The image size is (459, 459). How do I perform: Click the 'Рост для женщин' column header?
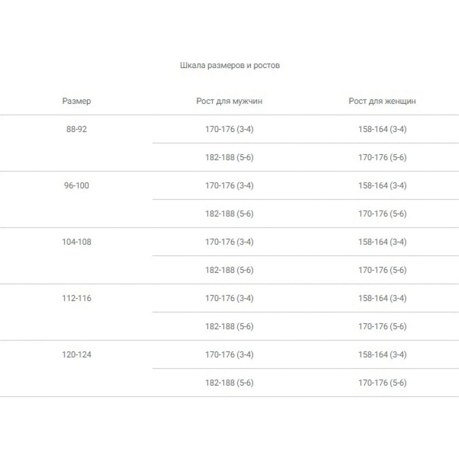click(x=382, y=101)
